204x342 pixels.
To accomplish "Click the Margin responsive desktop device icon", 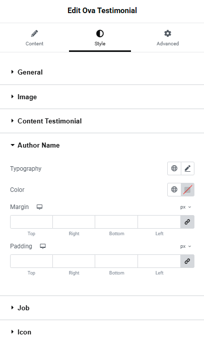I will click(39, 207).
